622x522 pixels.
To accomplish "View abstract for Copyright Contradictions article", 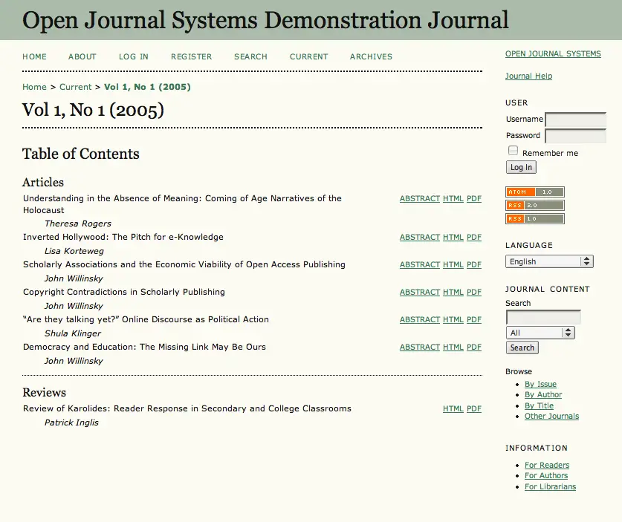I will pos(419,293).
